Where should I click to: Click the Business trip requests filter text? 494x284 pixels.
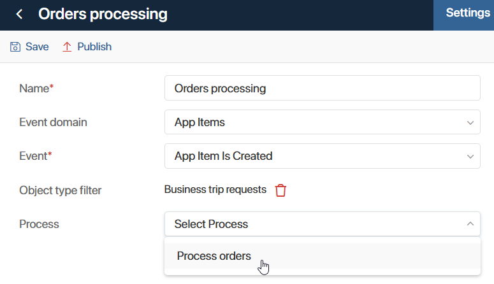[215, 190]
